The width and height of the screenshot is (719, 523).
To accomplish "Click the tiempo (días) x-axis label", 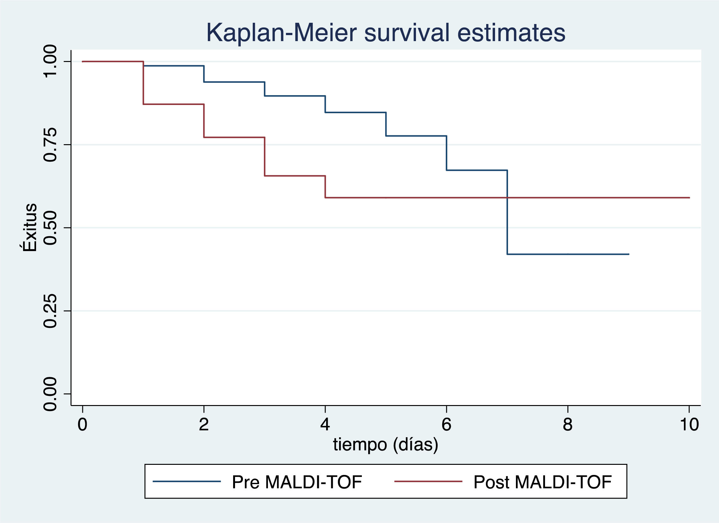I will pyautogui.click(x=386, y=444).
